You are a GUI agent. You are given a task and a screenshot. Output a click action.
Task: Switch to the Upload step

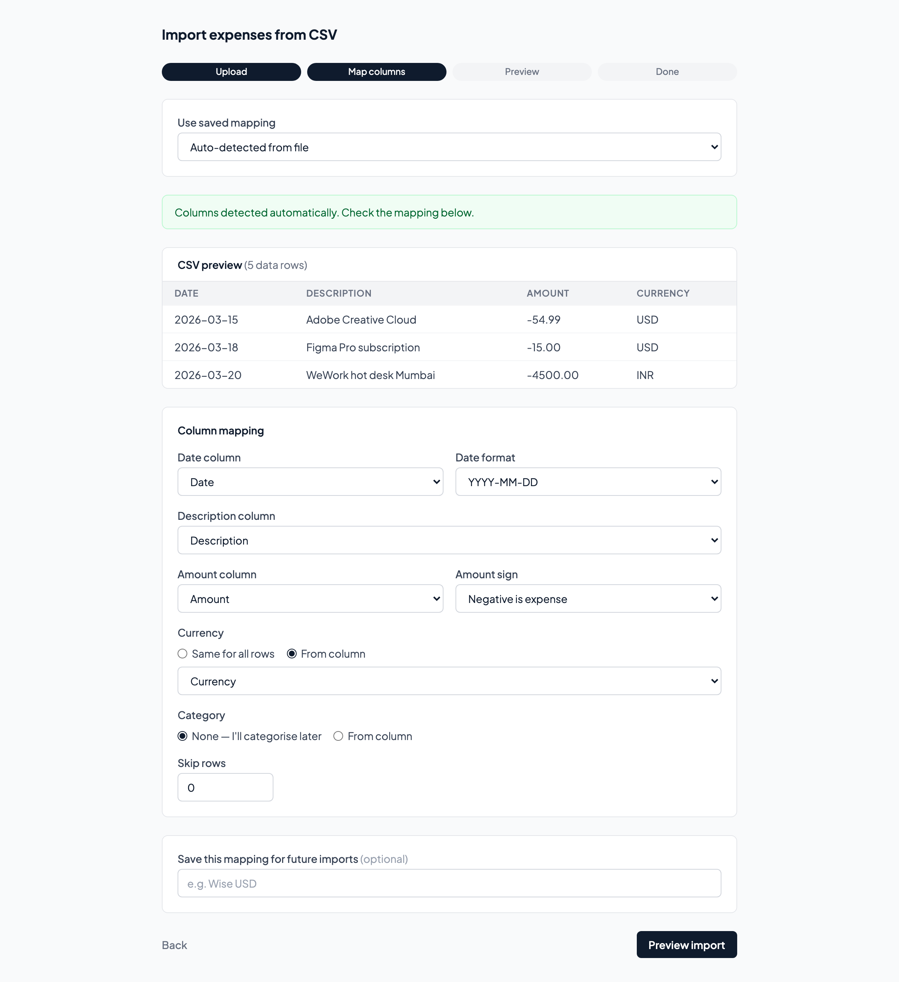[231, 72]
